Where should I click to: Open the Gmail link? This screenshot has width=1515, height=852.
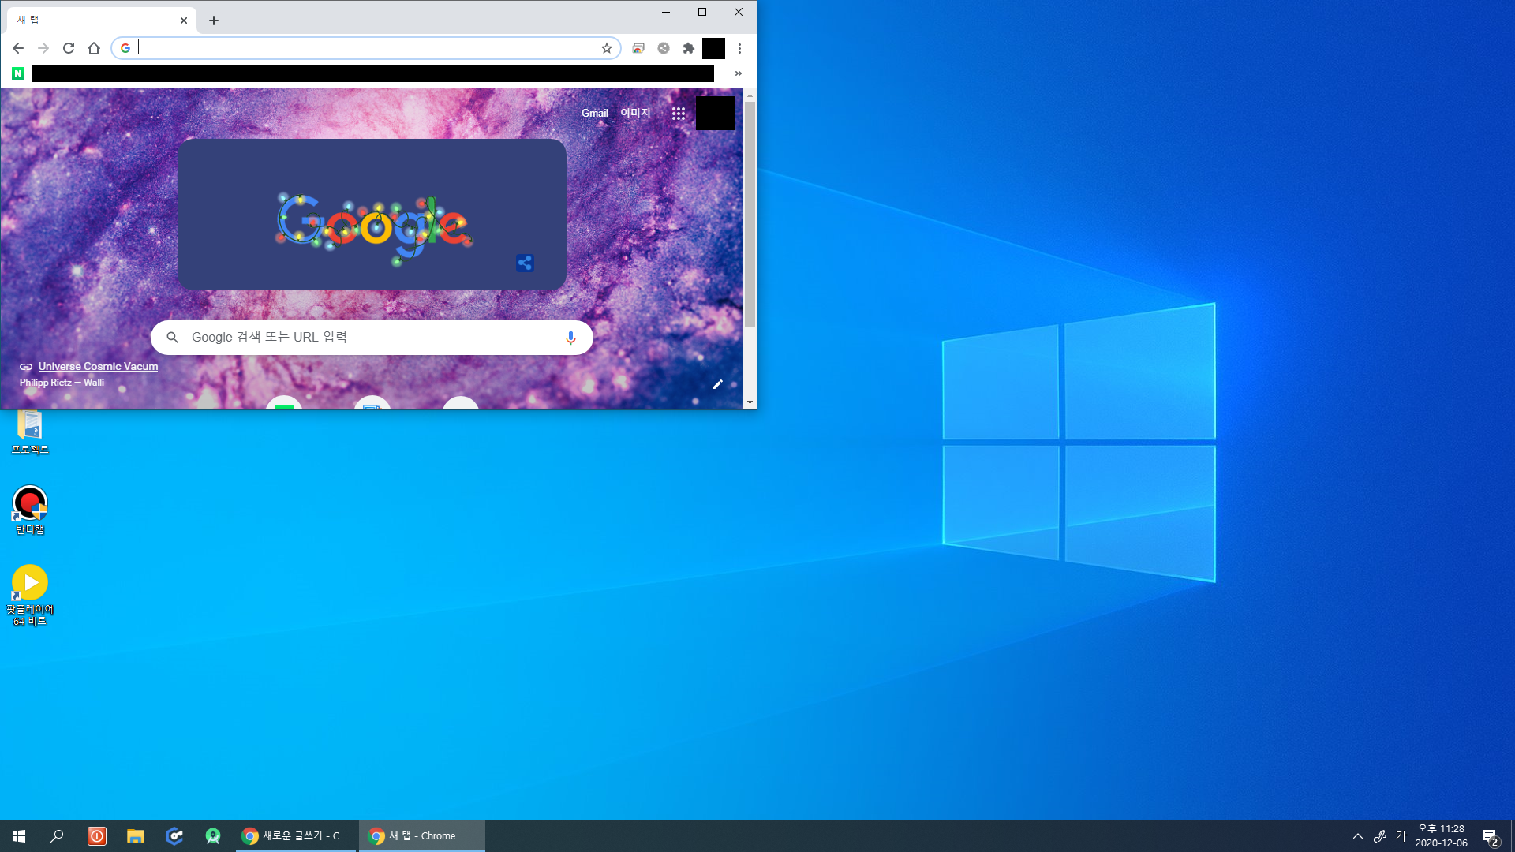pos(595,113)
